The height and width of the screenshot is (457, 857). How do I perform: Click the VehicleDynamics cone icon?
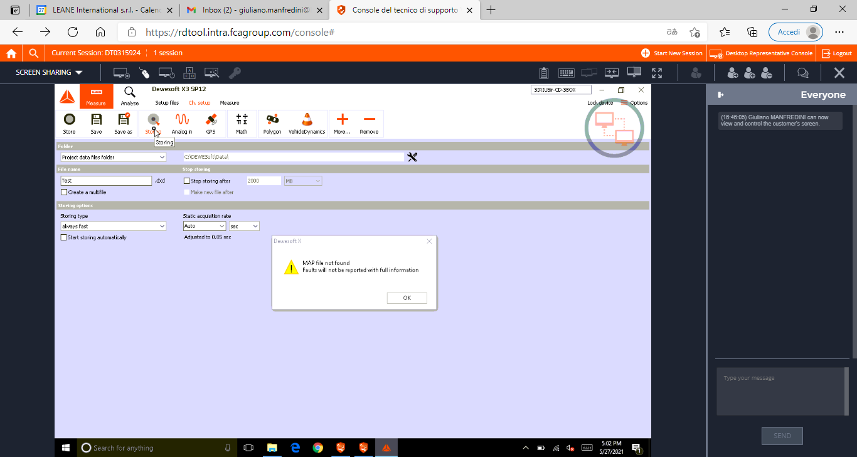point(307,120)
